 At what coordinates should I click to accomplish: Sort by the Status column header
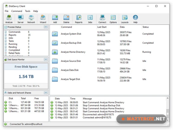(146, 27)
